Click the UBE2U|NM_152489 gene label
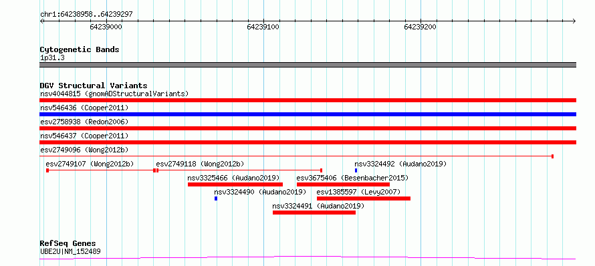595x266 pixels. (71, 251)
